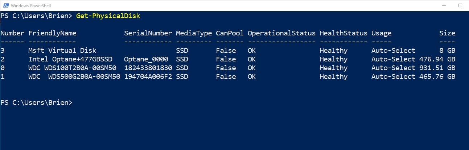Viewport: 469px width, 150px height.
Task: Click serial number 194704A006F2
Action: (x=148, y=77)
